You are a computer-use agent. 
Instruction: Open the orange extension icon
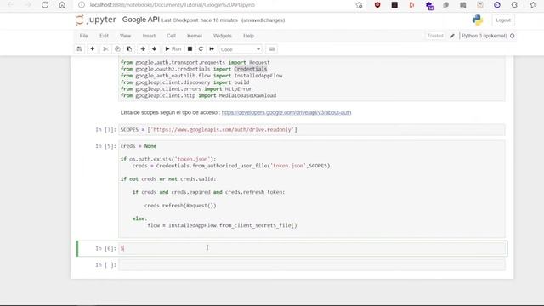coord(411,5)
